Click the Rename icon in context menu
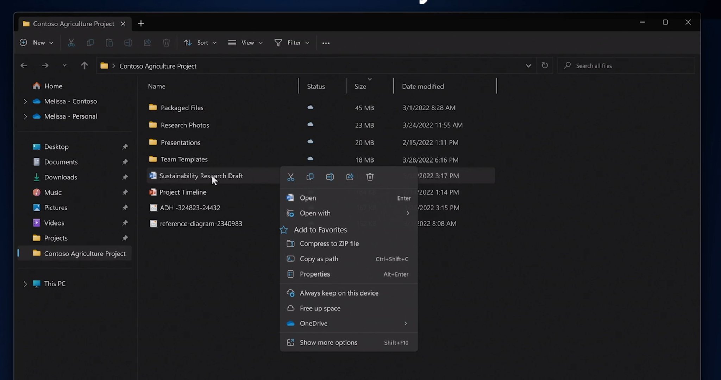 point(330,177)
